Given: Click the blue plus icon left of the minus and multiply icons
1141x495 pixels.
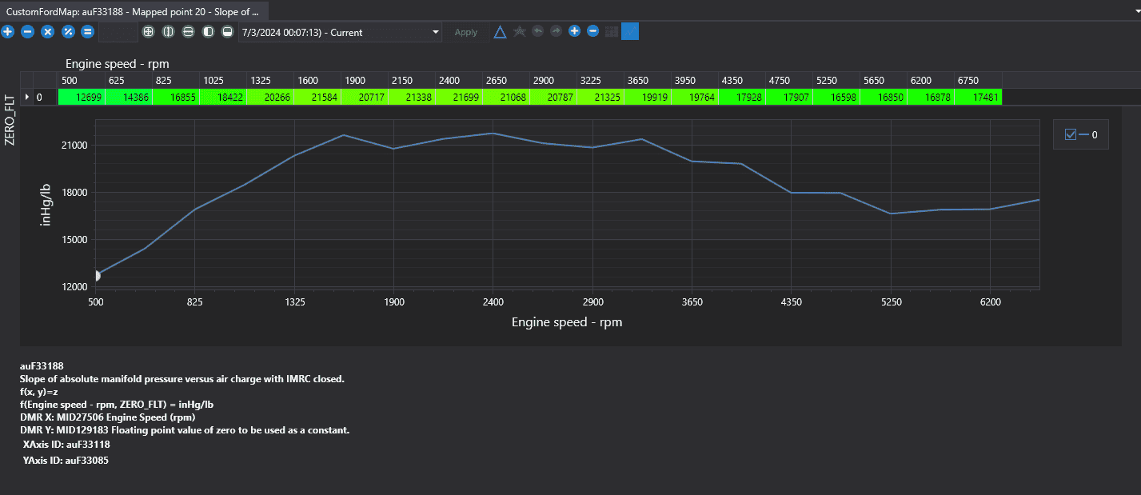Looking at the screenshot, I should (x=8, y=32).
